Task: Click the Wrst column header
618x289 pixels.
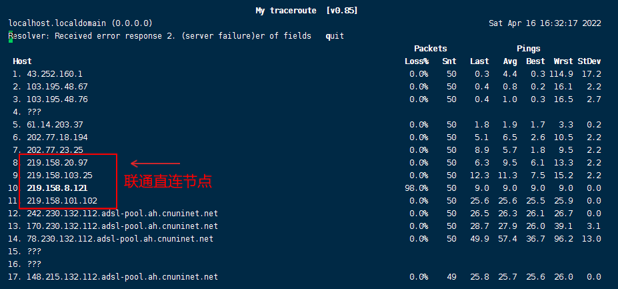Action: 563,61
